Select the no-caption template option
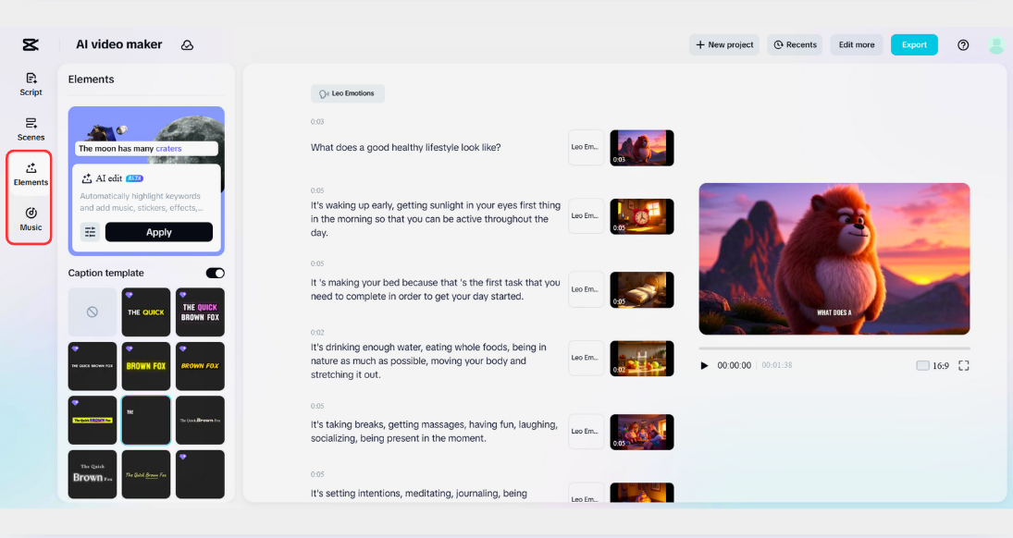The image size is (1013, 538). pos(93,312)
